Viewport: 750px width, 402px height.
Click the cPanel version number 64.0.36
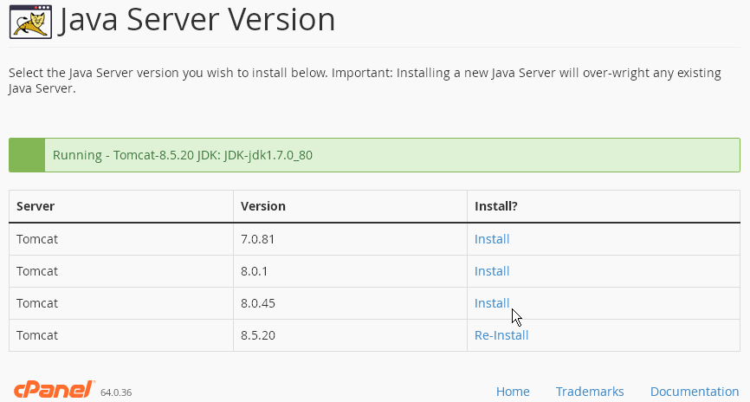(116, 392)
